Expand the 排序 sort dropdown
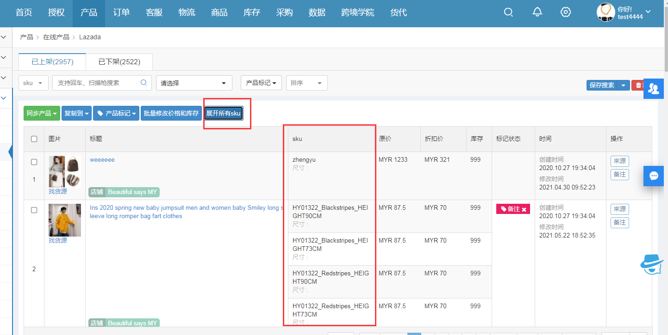Viewport: 668px width, 335px height. coord(306,83)
